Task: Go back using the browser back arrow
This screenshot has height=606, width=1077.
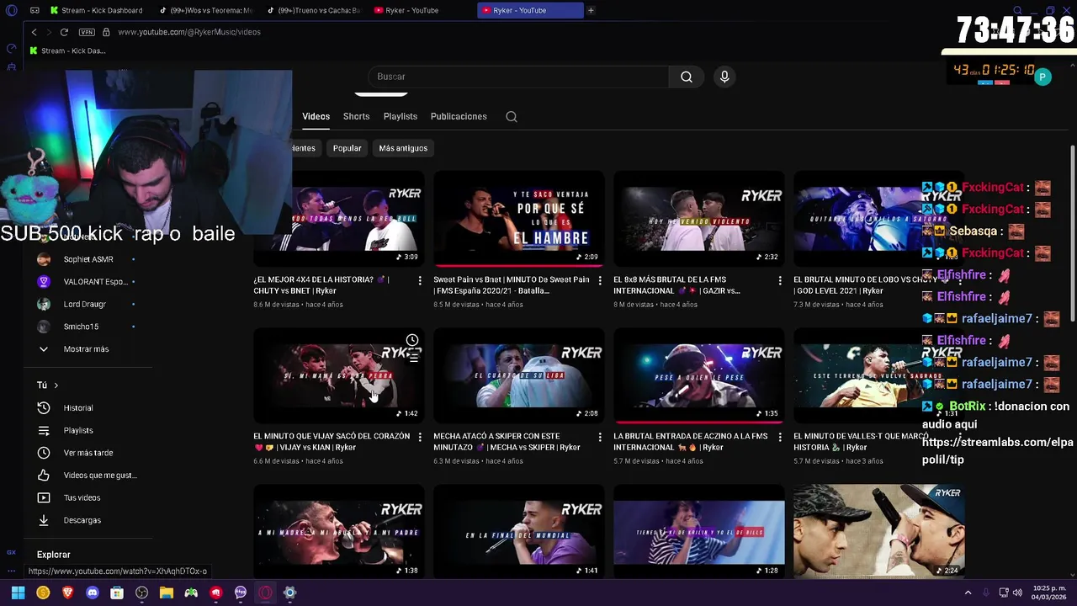Action: 34,32
